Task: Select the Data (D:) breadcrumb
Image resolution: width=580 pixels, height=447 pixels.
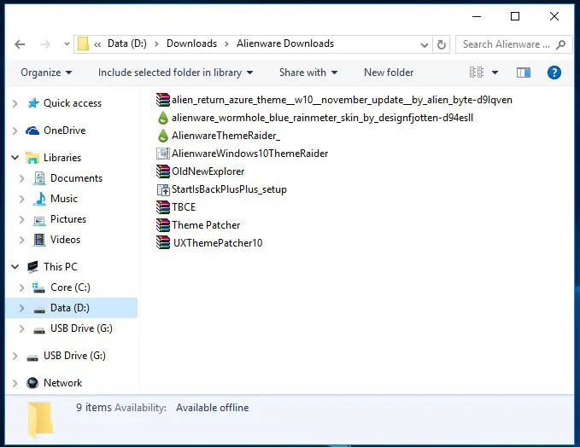Action: pos(127,44)
